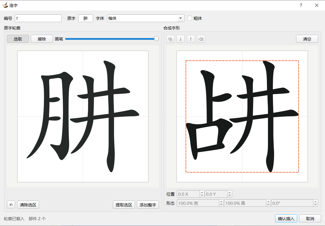
Task: Click the 取消 button
Action: 310,219
